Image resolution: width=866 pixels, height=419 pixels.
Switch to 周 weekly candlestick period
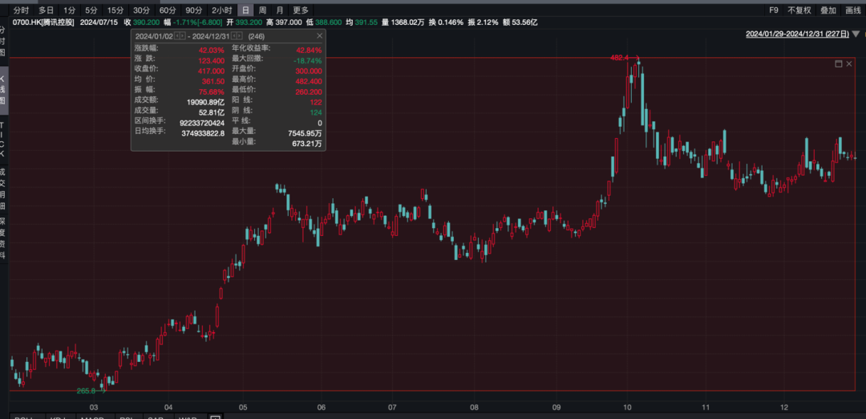click(262, 10)
